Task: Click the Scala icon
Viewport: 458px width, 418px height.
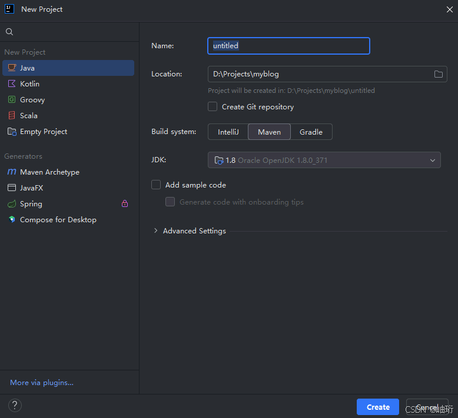Action: coord(12,115)
